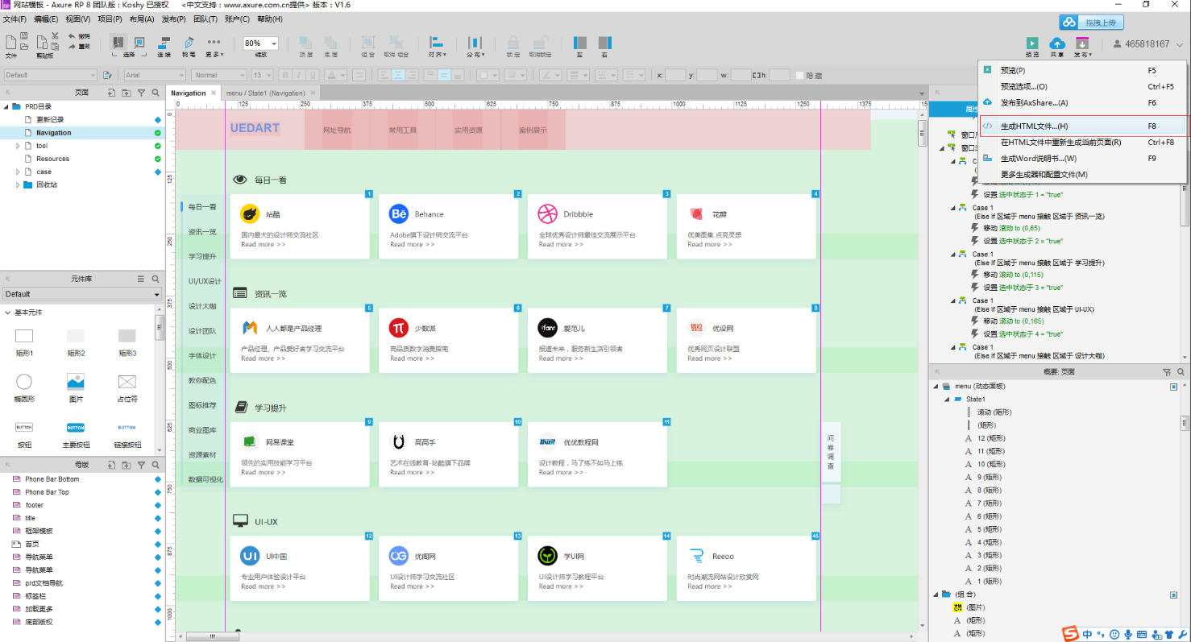The width and height of the screenshot is (1191, 642).
Task: Open the text color picker
Action: tap(334, 75)
